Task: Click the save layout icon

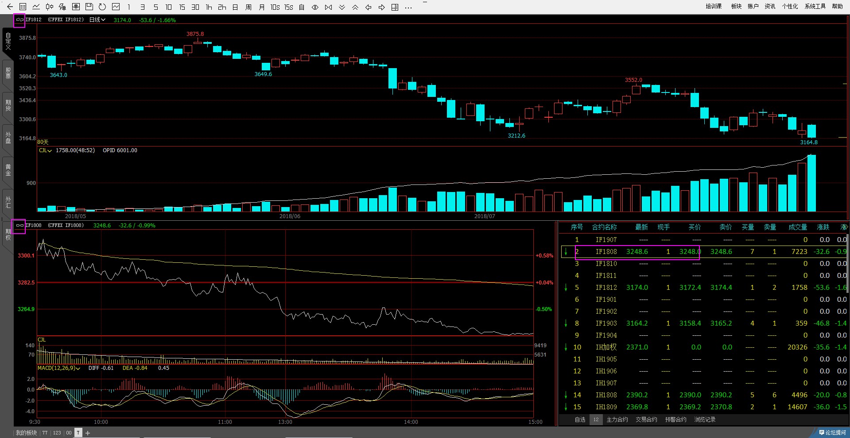Action: [x=89, y=7]
